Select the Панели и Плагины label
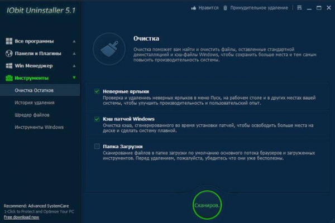This screenshot has width=335, height=223. (x=38, y=54)
